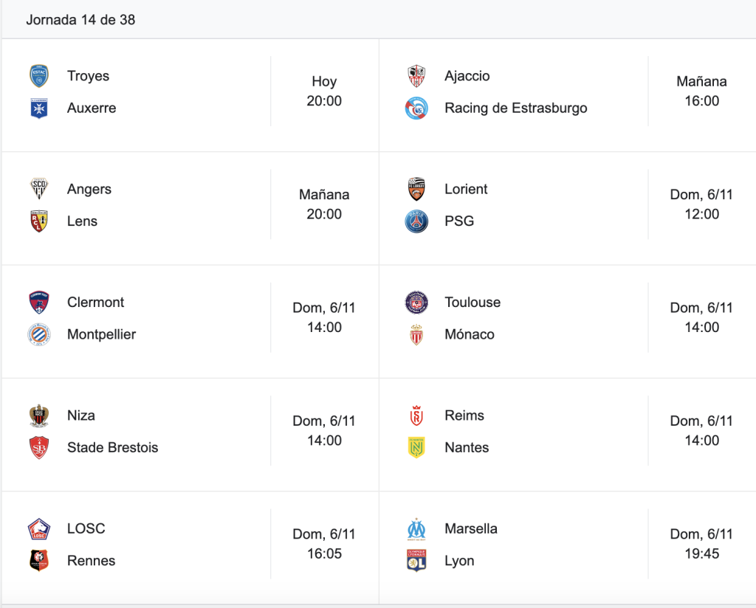Image resolution: width=756 pixels, height=608 pixels.
Task: Select the Stade Brestois crest
Action: [x=39, y=448]
